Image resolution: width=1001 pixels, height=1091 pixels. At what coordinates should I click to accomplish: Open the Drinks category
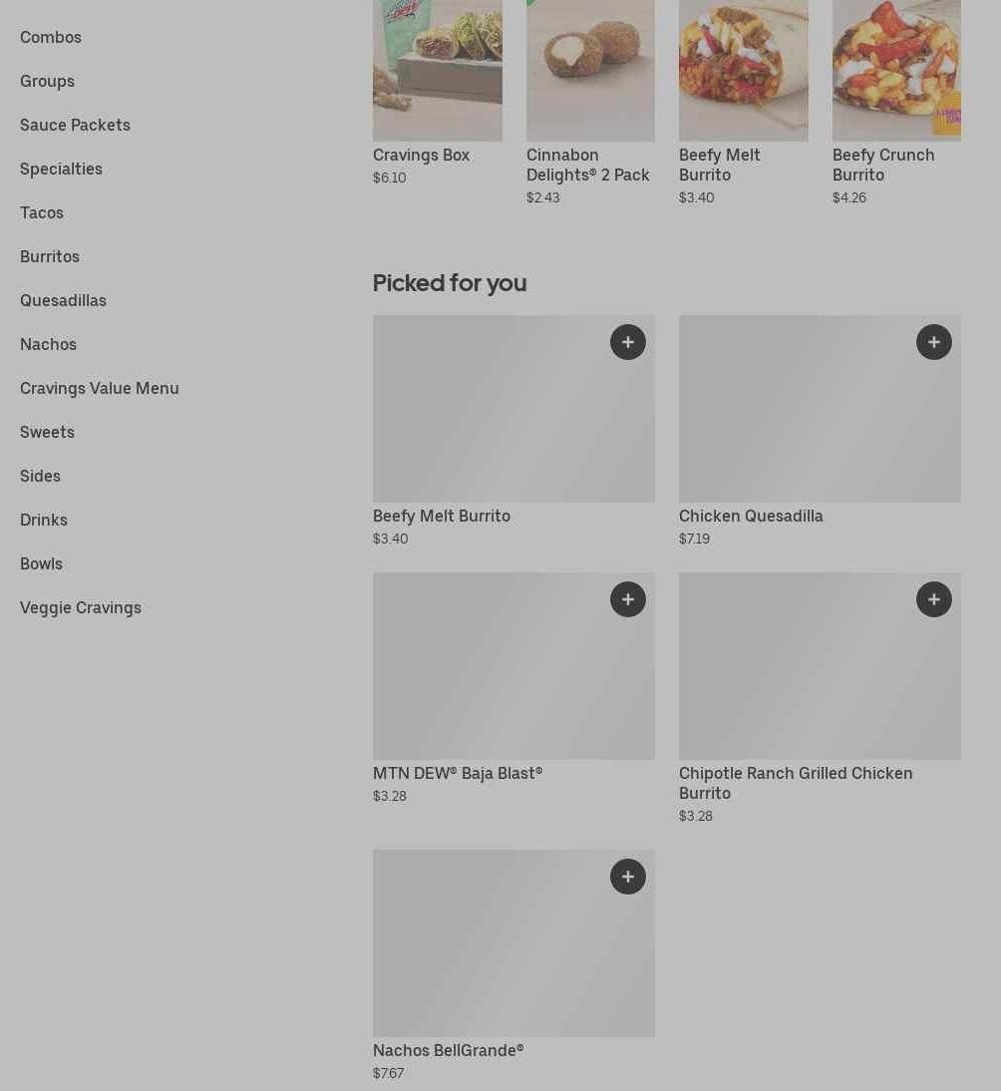[44, 520]
